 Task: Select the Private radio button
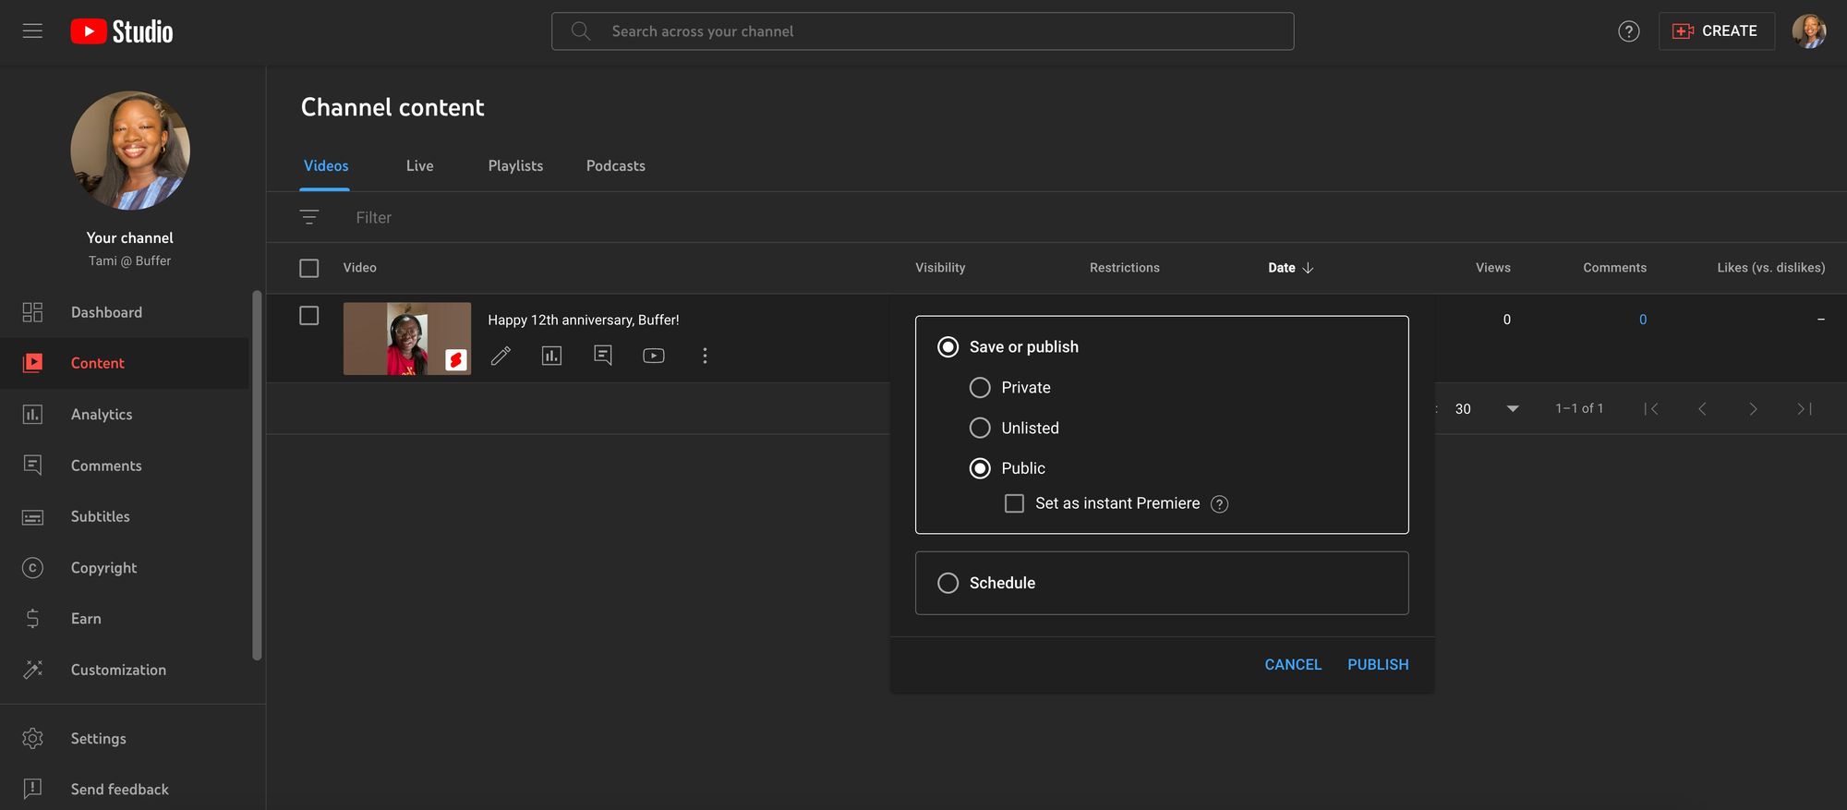pyautogui.click(x=980, y=388)
